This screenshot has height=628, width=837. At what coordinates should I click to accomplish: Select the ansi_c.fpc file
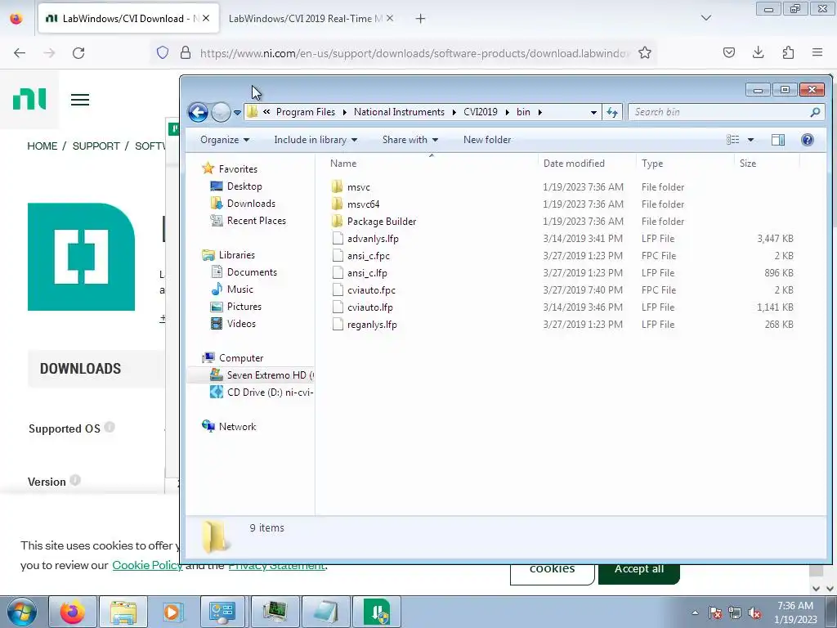coord(369,256)
